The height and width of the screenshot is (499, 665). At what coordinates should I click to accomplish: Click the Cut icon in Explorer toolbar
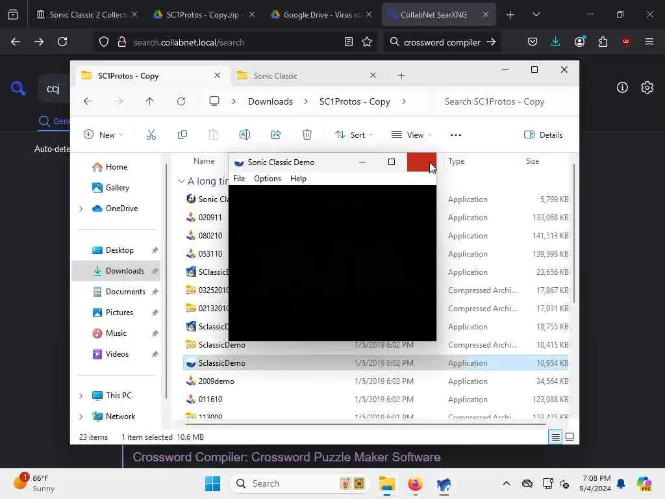tap(151, 135)
